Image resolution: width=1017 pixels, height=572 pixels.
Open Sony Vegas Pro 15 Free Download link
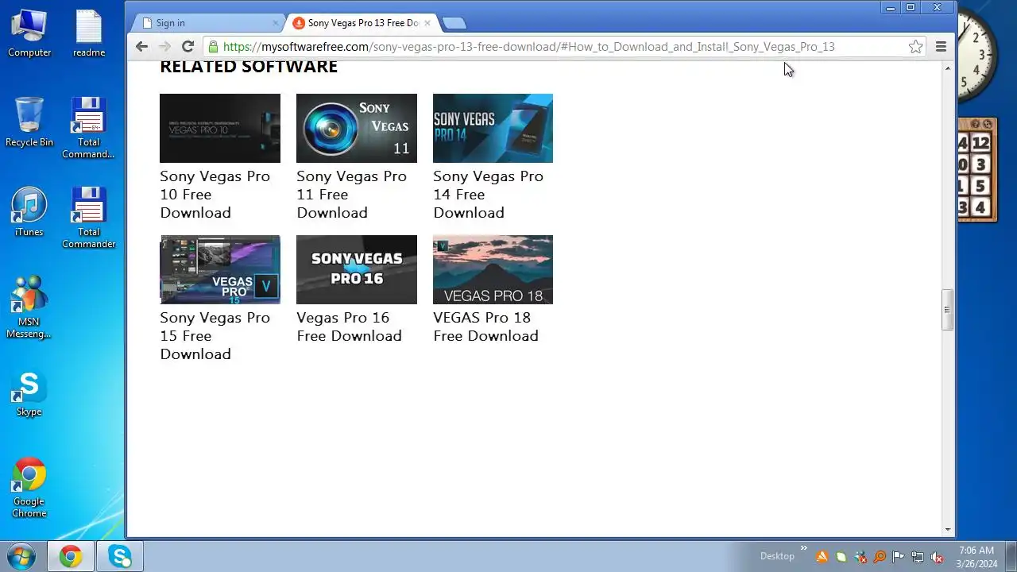tap(215, 336)
